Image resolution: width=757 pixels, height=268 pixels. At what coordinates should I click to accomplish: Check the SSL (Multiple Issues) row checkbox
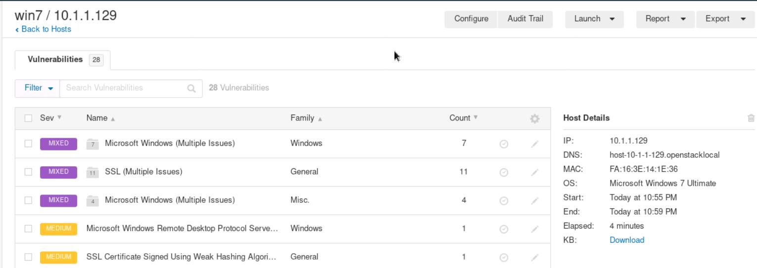pyautogui.click(x=28, y=172)
